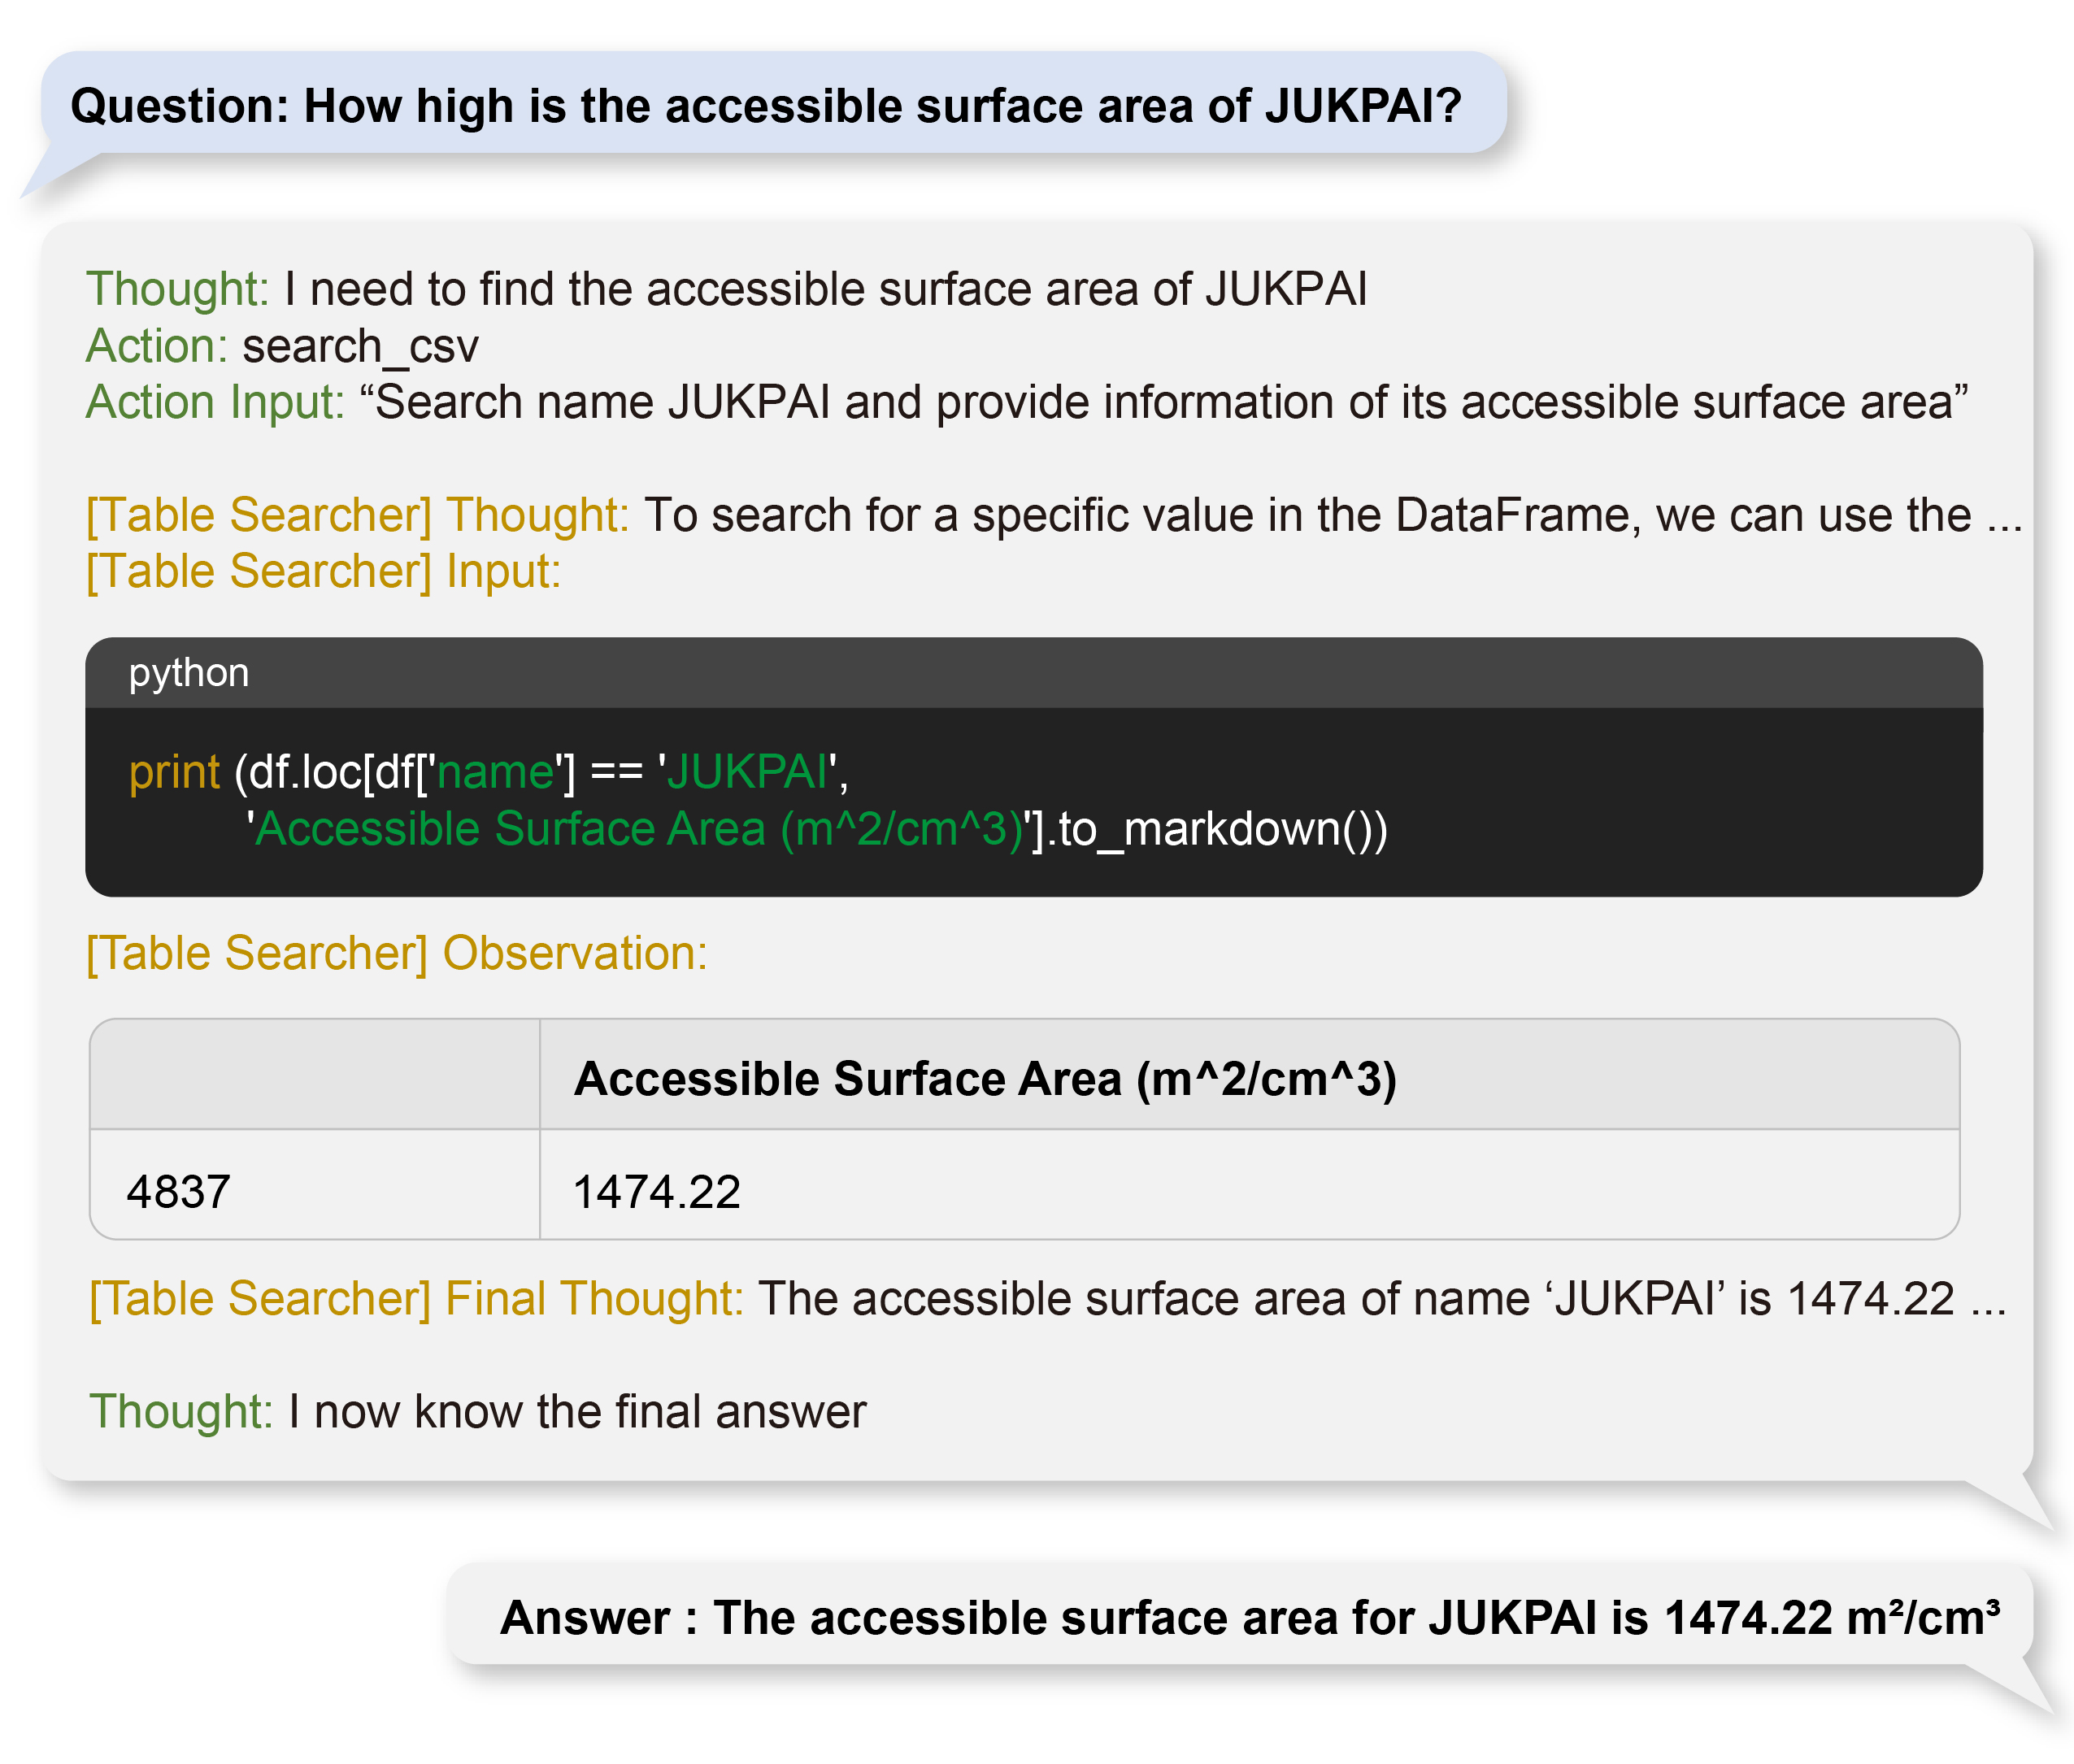
Task: Click '[Table Searcher] Thought:' label
Action: coord(357,515)
